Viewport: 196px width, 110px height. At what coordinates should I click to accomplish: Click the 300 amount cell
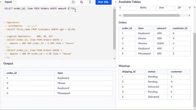click(159, 38)
